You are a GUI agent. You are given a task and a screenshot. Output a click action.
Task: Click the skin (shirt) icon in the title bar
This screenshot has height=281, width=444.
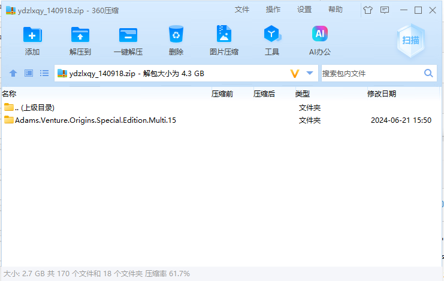368,10
